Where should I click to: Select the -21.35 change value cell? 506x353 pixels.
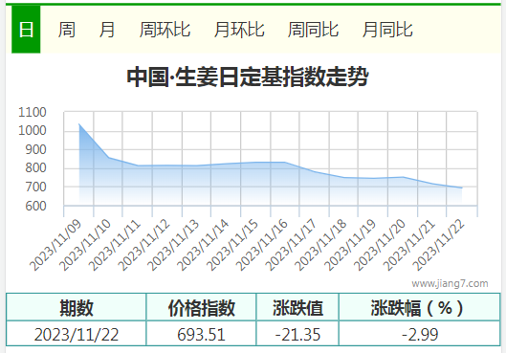(297, 334)
